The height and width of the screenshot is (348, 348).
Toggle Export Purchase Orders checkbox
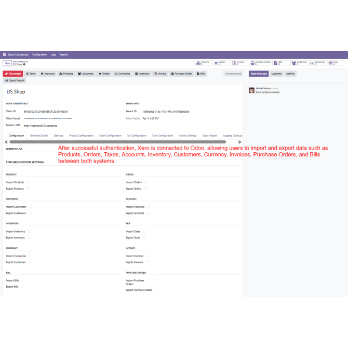pyautogui.click(x=156, y=290)
